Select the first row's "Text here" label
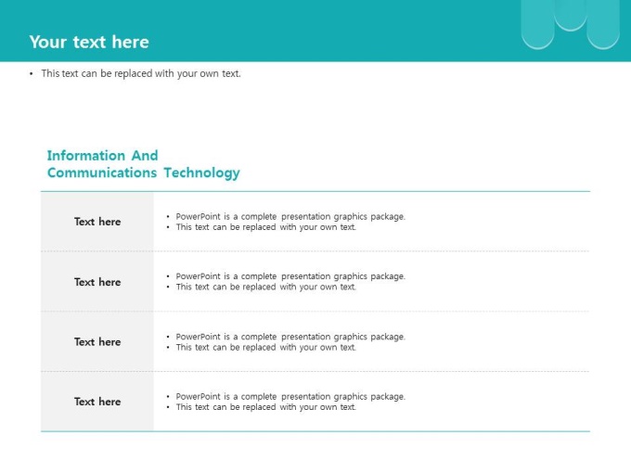This screenshot has height=473, width=631. pos(97,222)
